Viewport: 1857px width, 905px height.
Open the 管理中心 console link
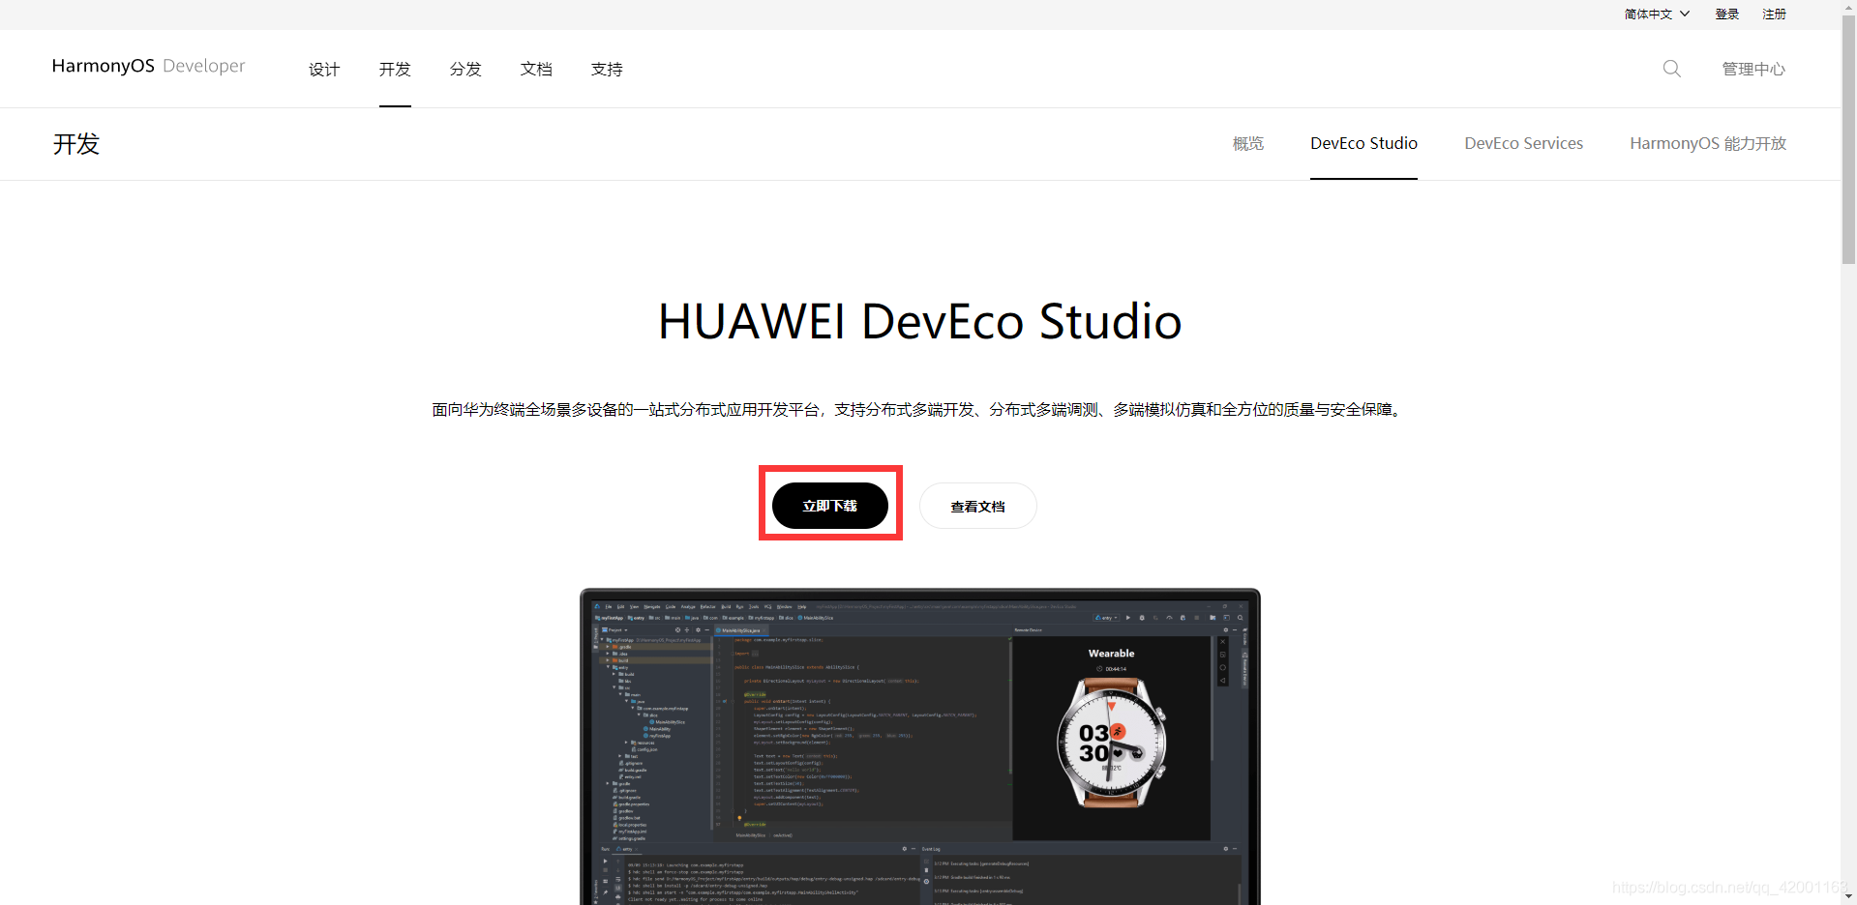tap(1753, 69)
